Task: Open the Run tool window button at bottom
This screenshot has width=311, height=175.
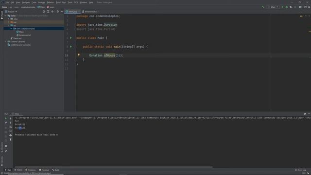Action: (8, 170)
